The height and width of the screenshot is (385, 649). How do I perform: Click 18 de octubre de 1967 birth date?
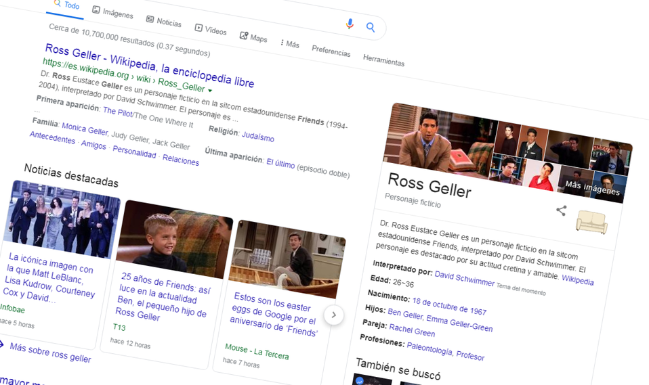[450, 307]
